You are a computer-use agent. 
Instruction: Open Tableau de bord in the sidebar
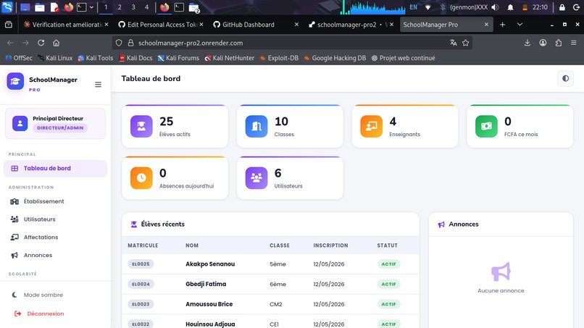click(55, 168)
